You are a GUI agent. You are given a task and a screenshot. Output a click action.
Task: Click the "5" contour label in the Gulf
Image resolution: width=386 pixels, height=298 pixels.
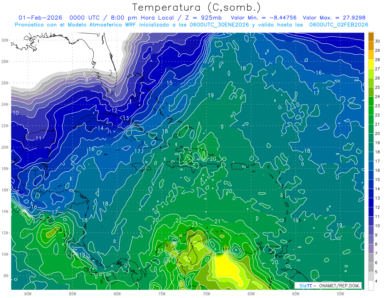(x=68, y=75)
